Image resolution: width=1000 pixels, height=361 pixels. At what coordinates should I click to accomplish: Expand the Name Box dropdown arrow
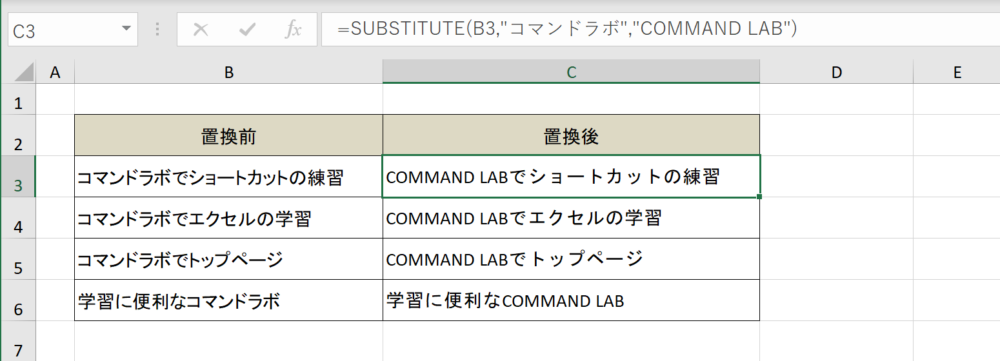click(126, 30)
